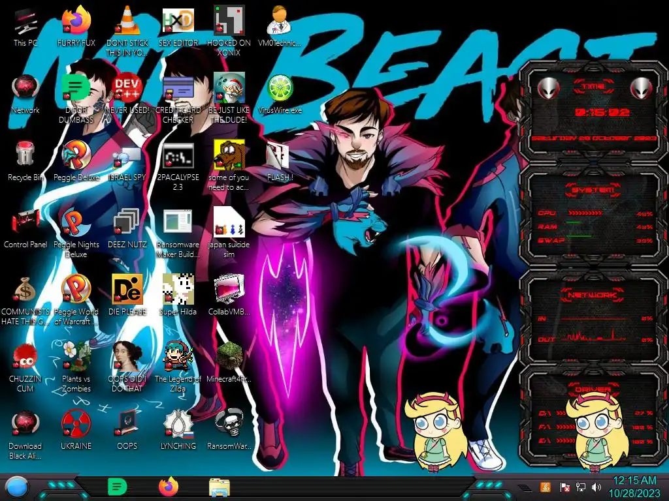The image size is (669, 501).
Task: Click the network tray icon
Action: pyautogui.click(x=581, y=487)
